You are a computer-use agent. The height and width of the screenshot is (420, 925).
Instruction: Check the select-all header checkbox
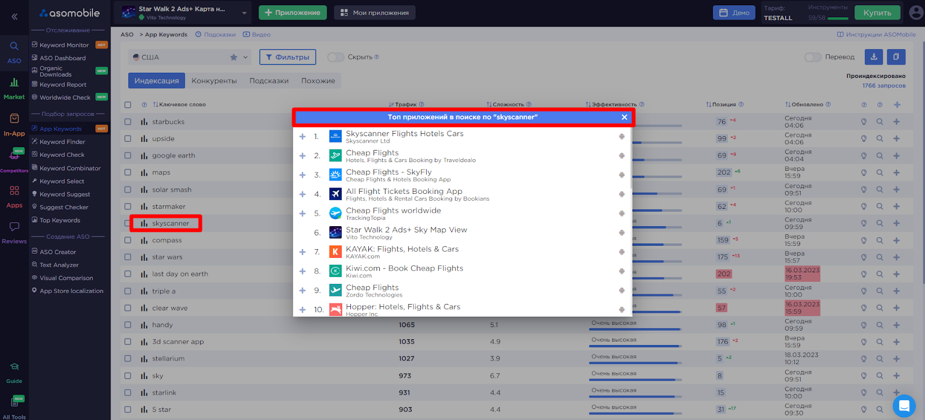coord(128,105)
